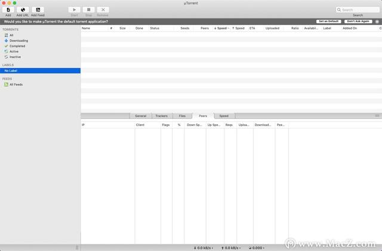Switch to the Trackers tab
Screen dimensions: 382x251
[x=162, y=116]
